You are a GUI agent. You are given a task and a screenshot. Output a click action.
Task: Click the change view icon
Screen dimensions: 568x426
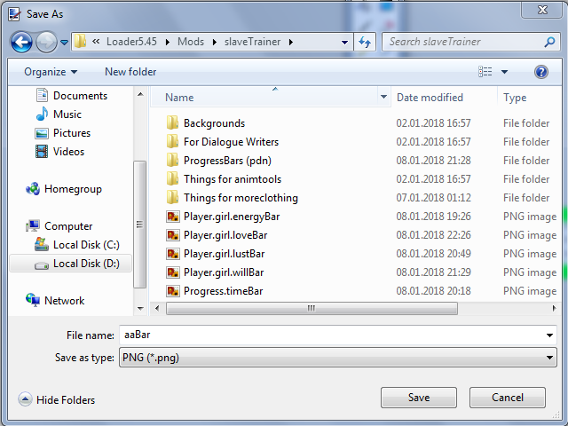(485, 72)
